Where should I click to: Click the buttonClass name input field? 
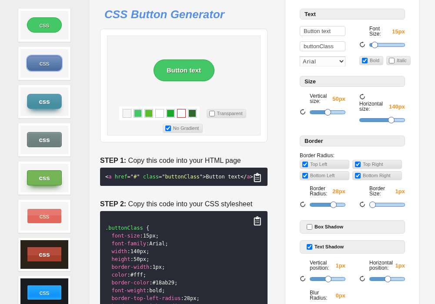click(322, 46)
